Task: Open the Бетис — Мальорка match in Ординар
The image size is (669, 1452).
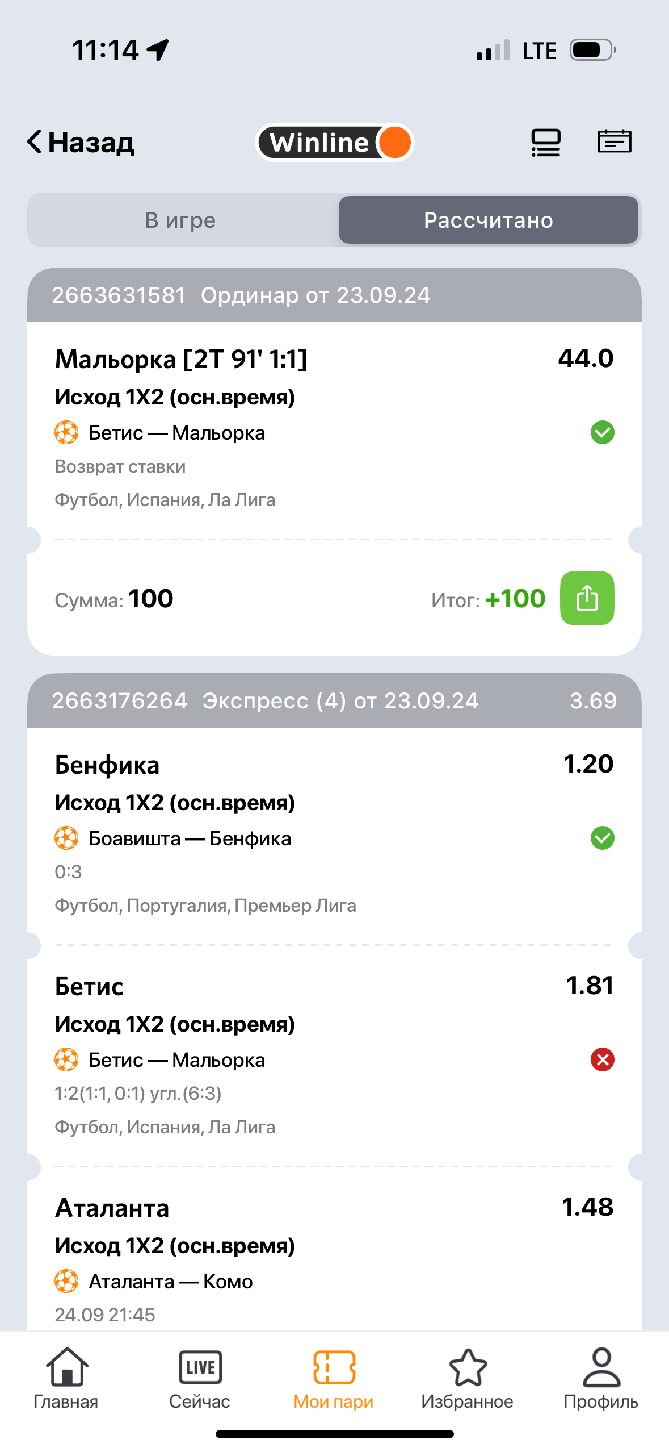Action: coord(176,433)
